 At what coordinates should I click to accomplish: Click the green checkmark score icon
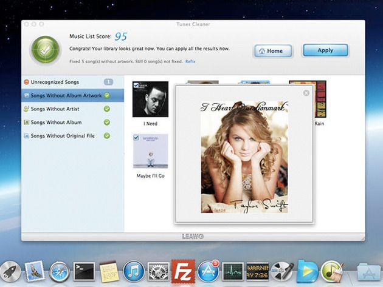[x=45, y=50]
